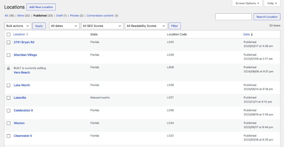Check the box for Clearwater II
The width and height of the screenshot is (284, 147).
pyautogui.click(x=9, y=136)
